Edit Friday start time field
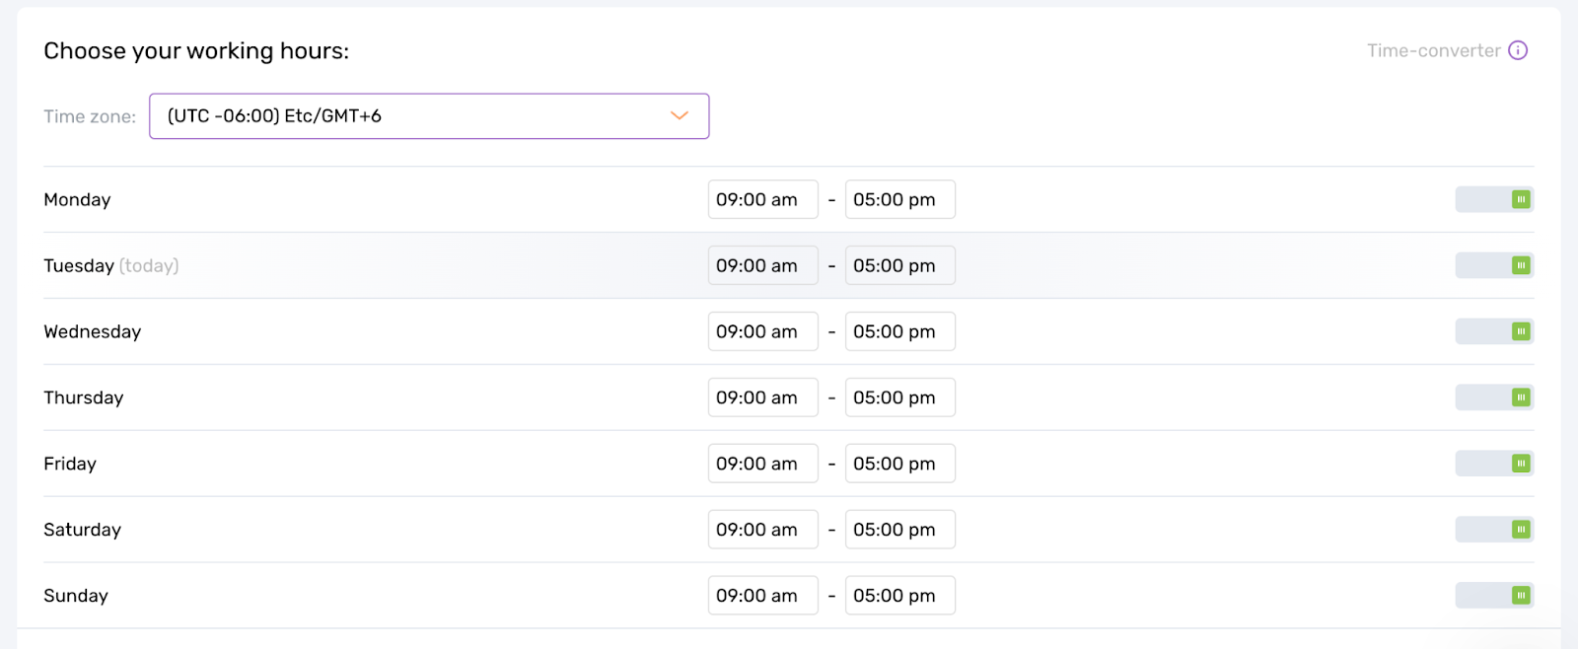This screenshot has width=1578, height=649. 763,464
